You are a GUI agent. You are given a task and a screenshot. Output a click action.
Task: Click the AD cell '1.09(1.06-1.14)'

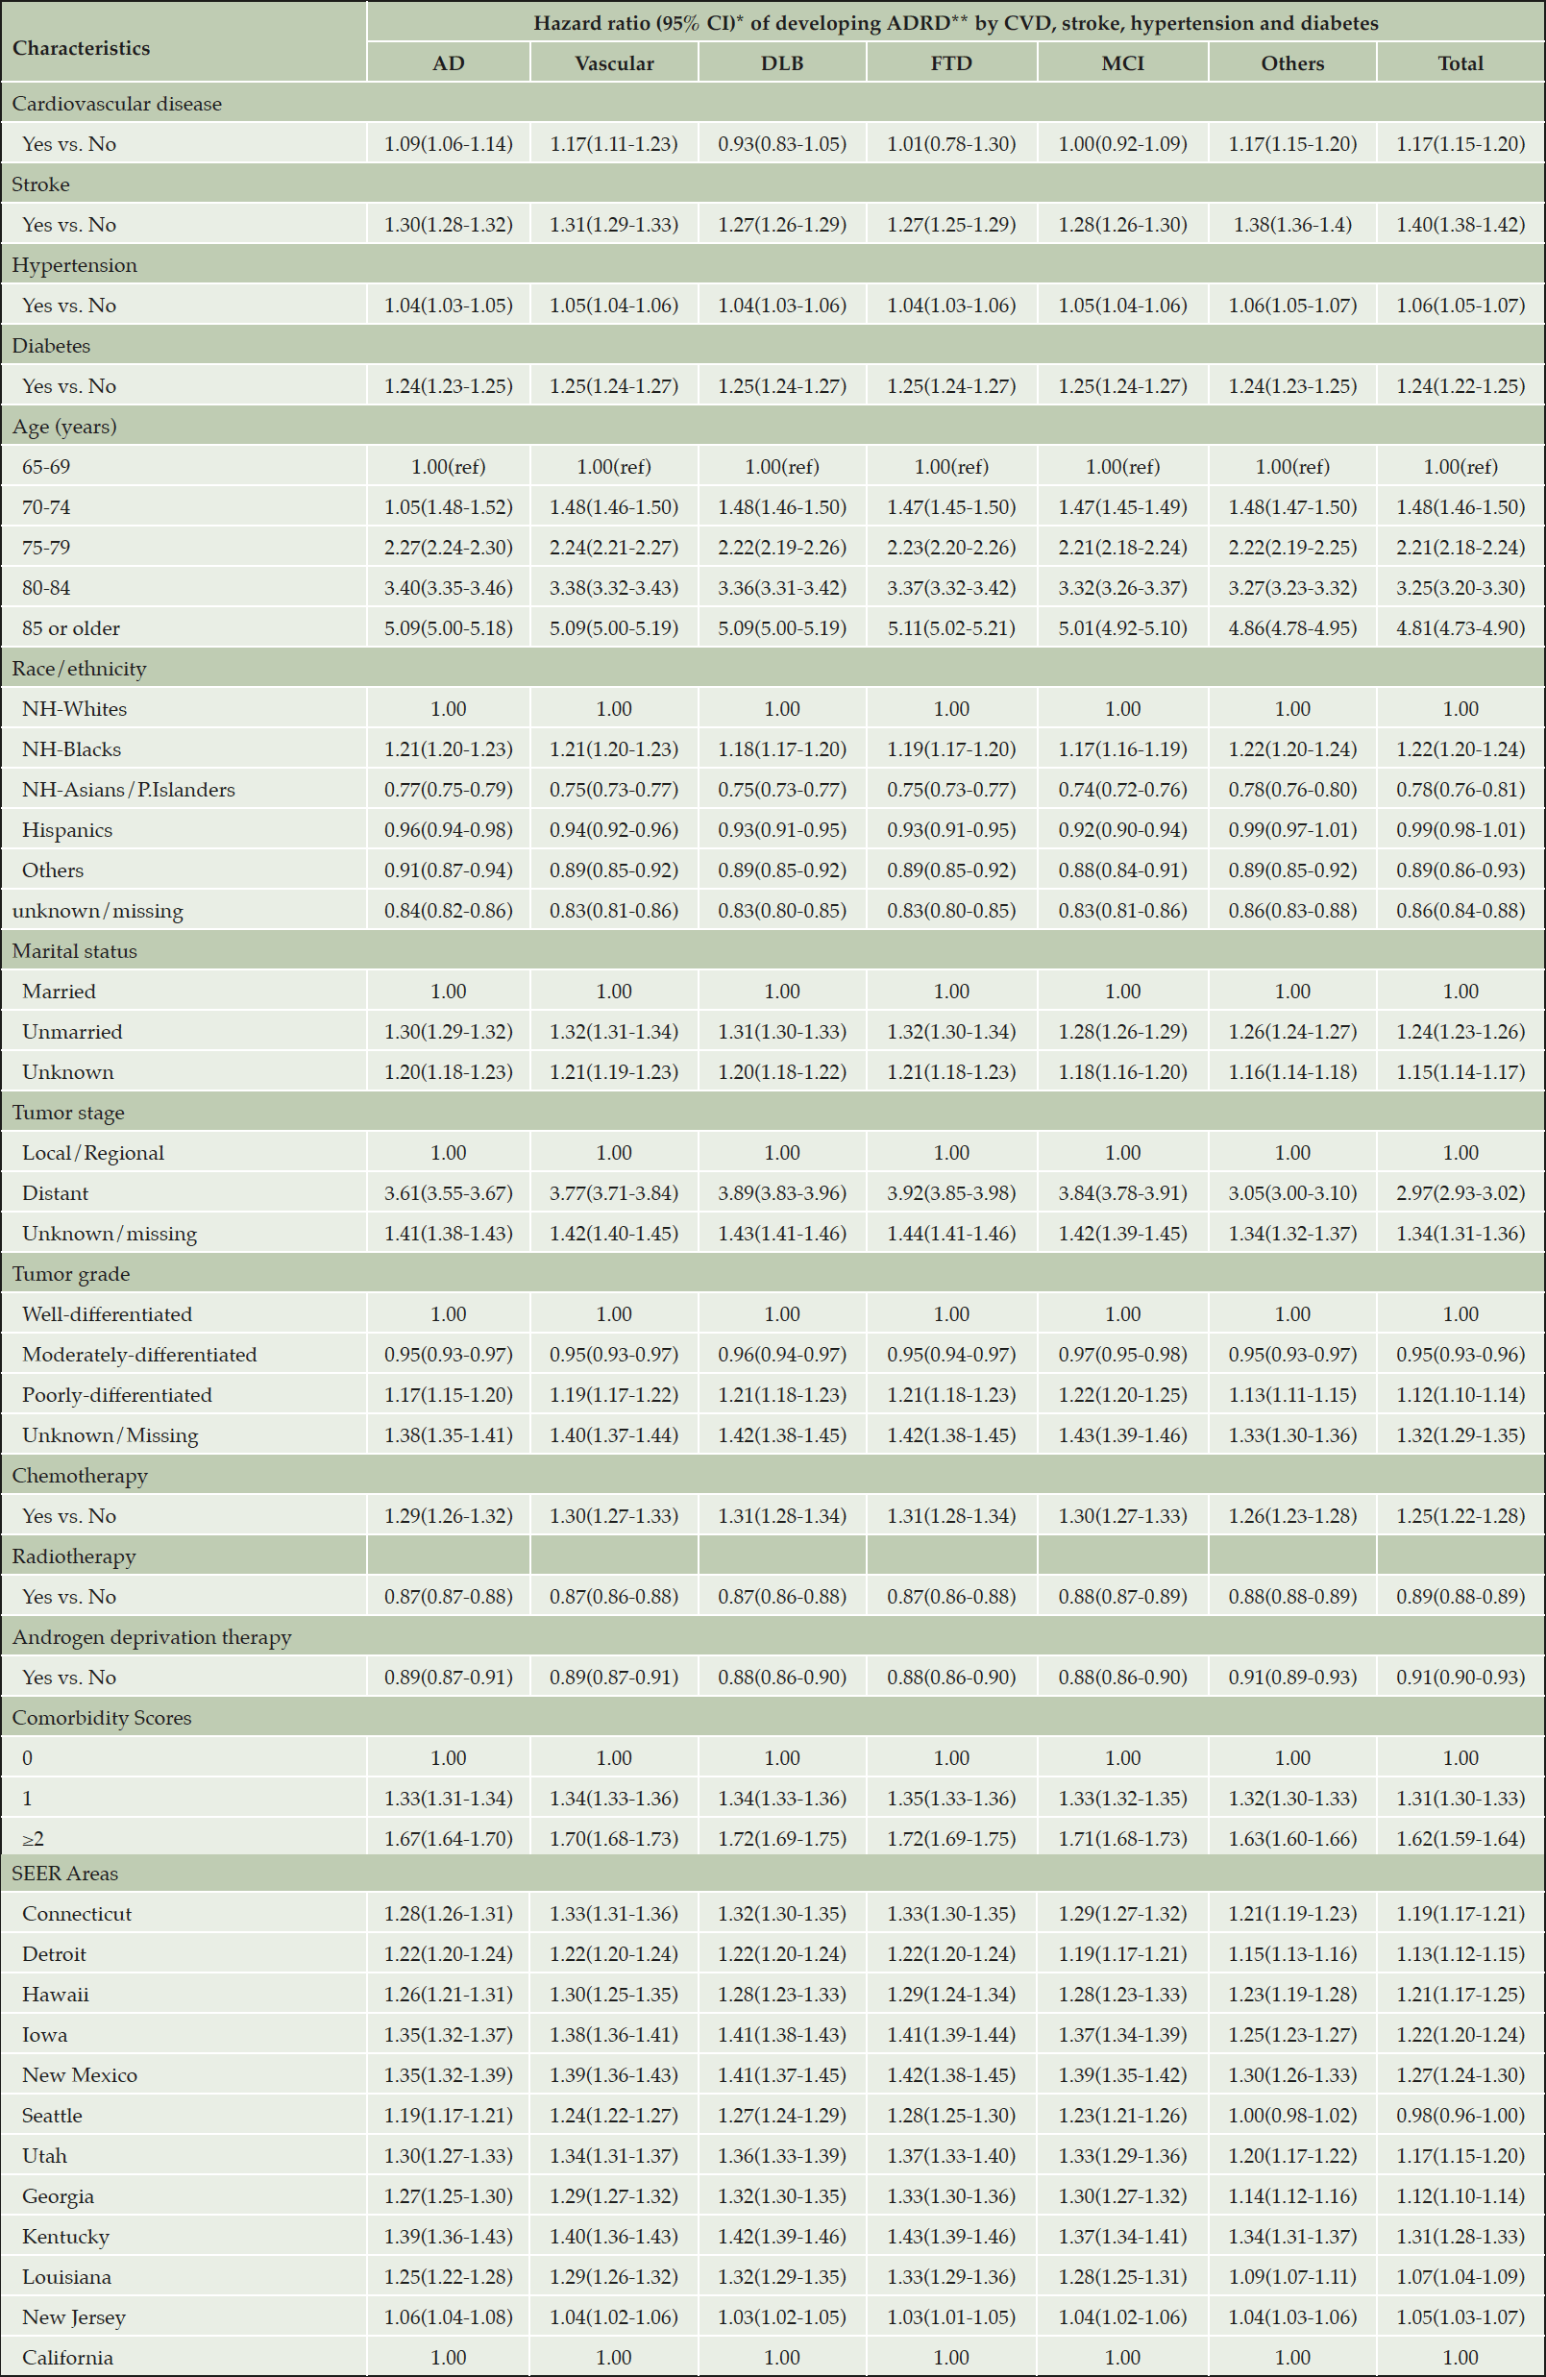tap(449, 144)
